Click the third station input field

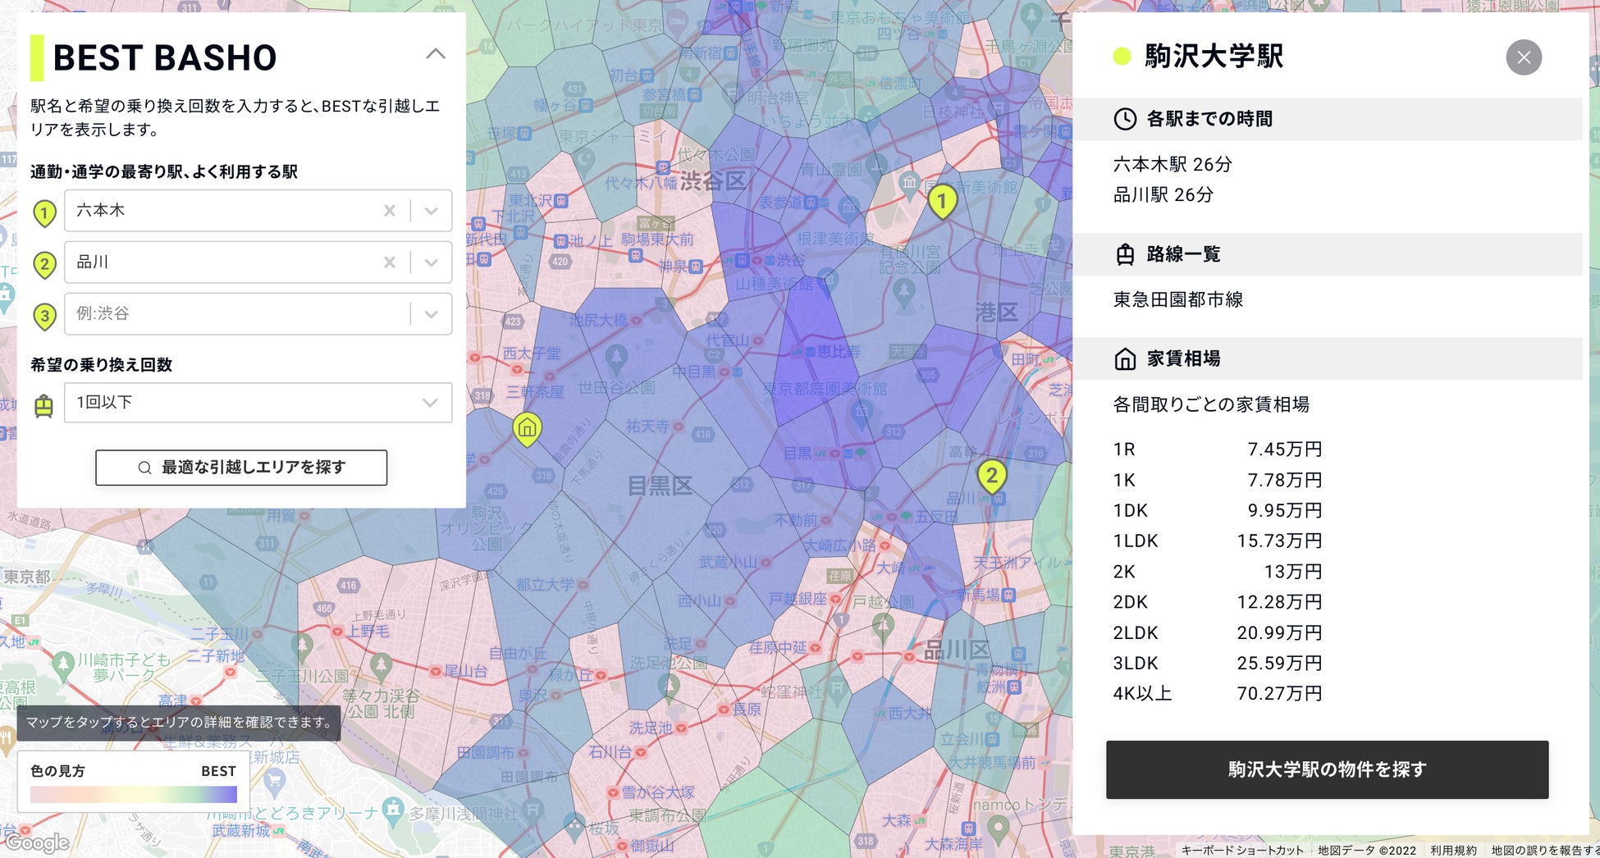pos(238,314)
